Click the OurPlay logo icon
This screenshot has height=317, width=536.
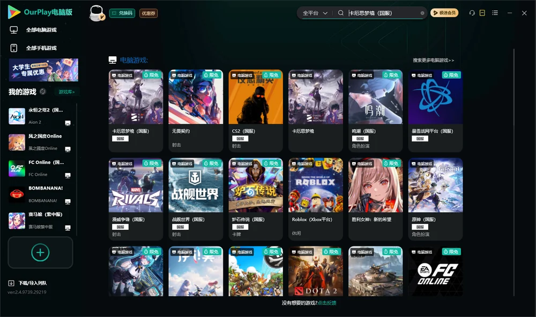click(x=14, y=12)
